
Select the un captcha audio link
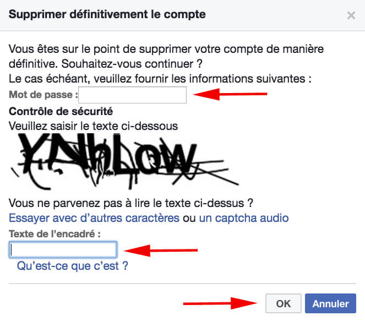coord(244,218)
